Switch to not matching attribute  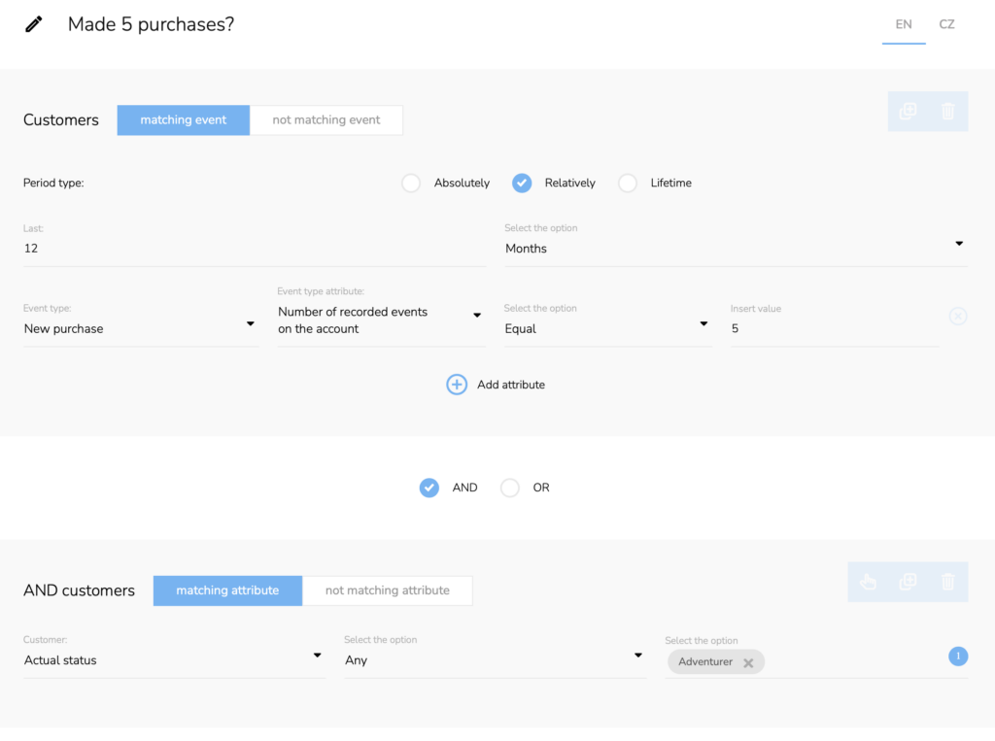click(x=387, y=590)
